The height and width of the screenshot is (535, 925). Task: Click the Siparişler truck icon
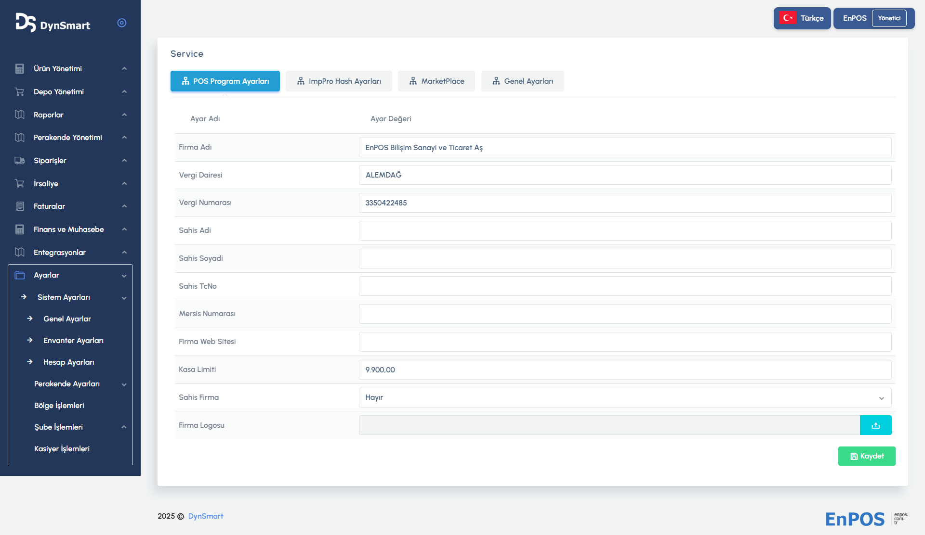tap(20, 161)
